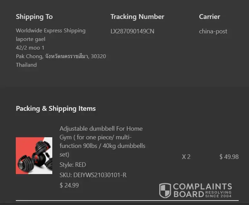Select the china-post carrier name
Image resolution: width=249 pixels, height=205 pixels.
pos(213,31)
